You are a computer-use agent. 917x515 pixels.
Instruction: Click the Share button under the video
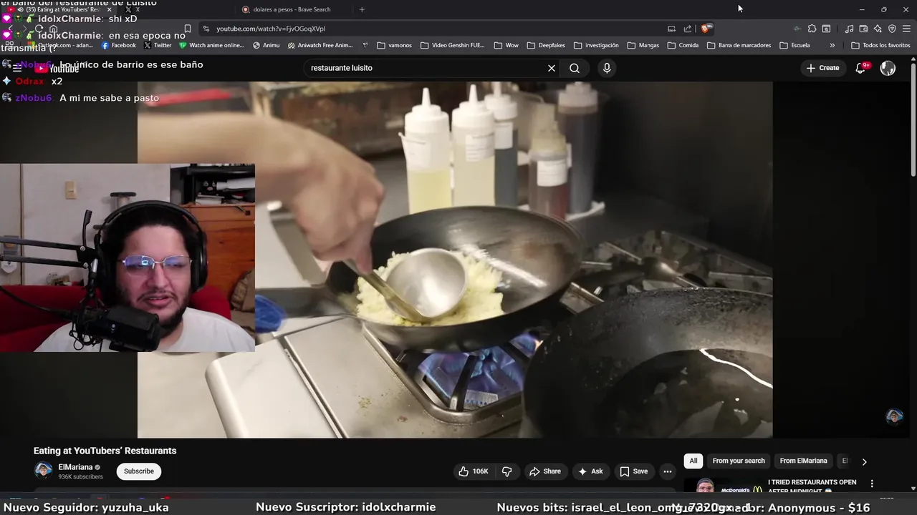tap(545, 471)
